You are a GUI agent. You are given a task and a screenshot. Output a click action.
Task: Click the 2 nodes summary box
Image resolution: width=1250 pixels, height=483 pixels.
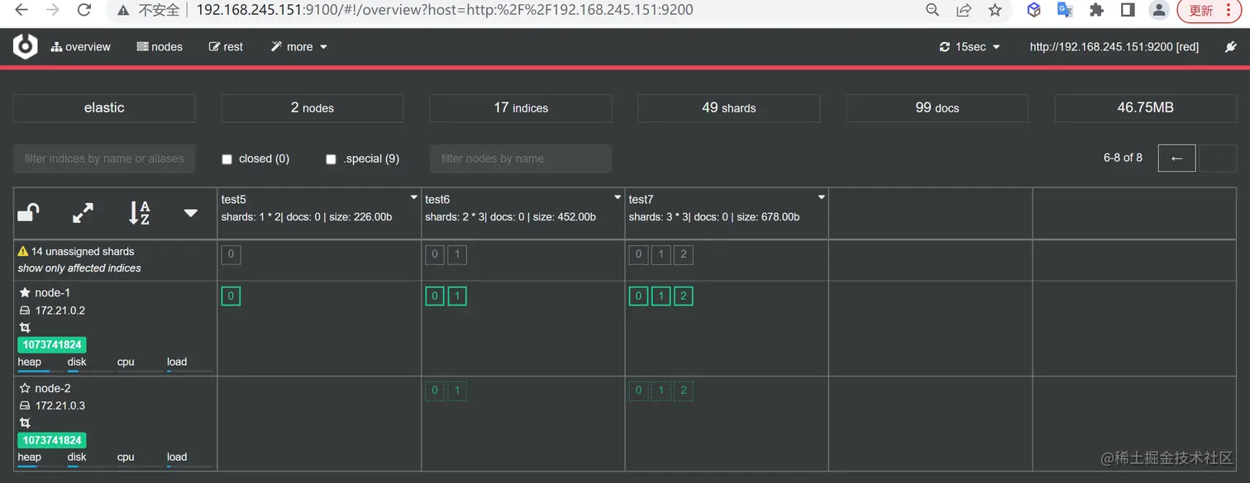point(312,108)
